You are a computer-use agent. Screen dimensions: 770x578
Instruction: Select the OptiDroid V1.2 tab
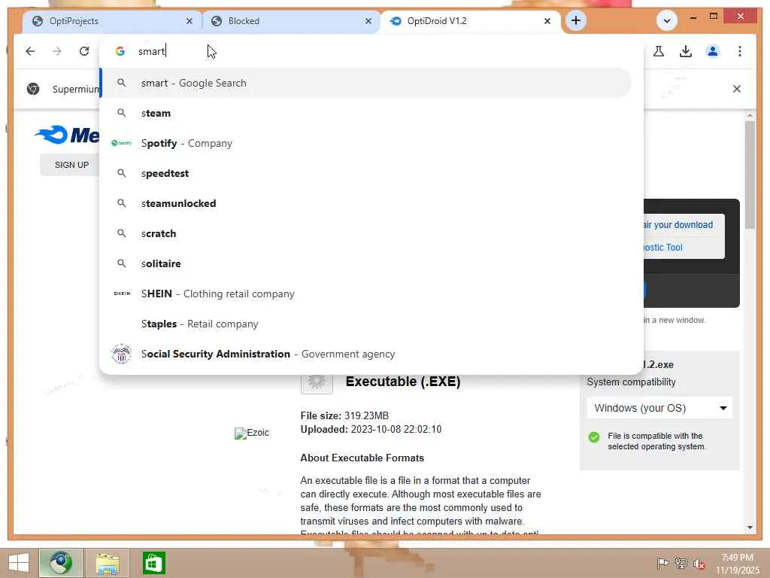[471, 21]
